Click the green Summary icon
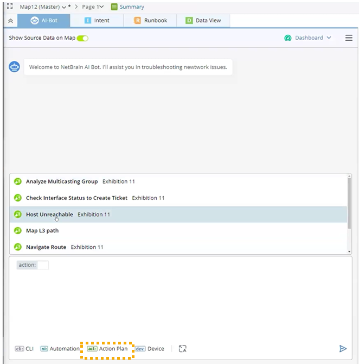The height and width of the screenshot is (364, 359). point(114,7)
